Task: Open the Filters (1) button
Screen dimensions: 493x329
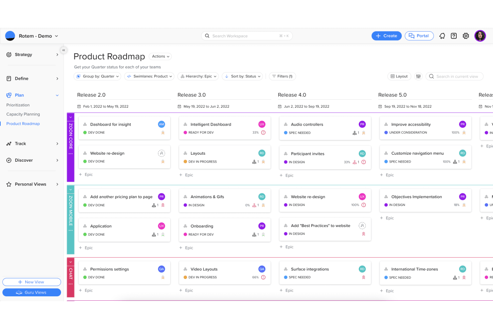Action: pyautogui.click(x=282, y=76)
